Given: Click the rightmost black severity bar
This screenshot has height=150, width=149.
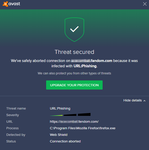Looking at the screenshot, I should coord(84,114).
